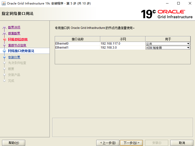Open the 安装位置 step link
This screenshot has width=195, height=146.
point(14,57)
